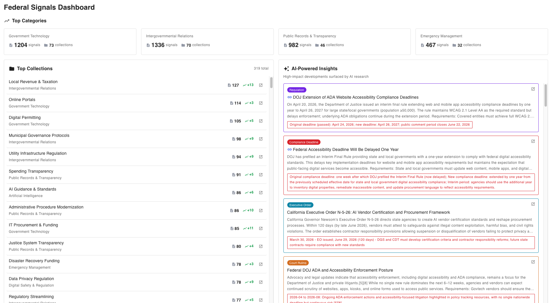The width and height of the screenshot is (551, 303).
Task: Click deadline note "Original deadline (passed): April 24, 2026"
Action: [380, 124]
